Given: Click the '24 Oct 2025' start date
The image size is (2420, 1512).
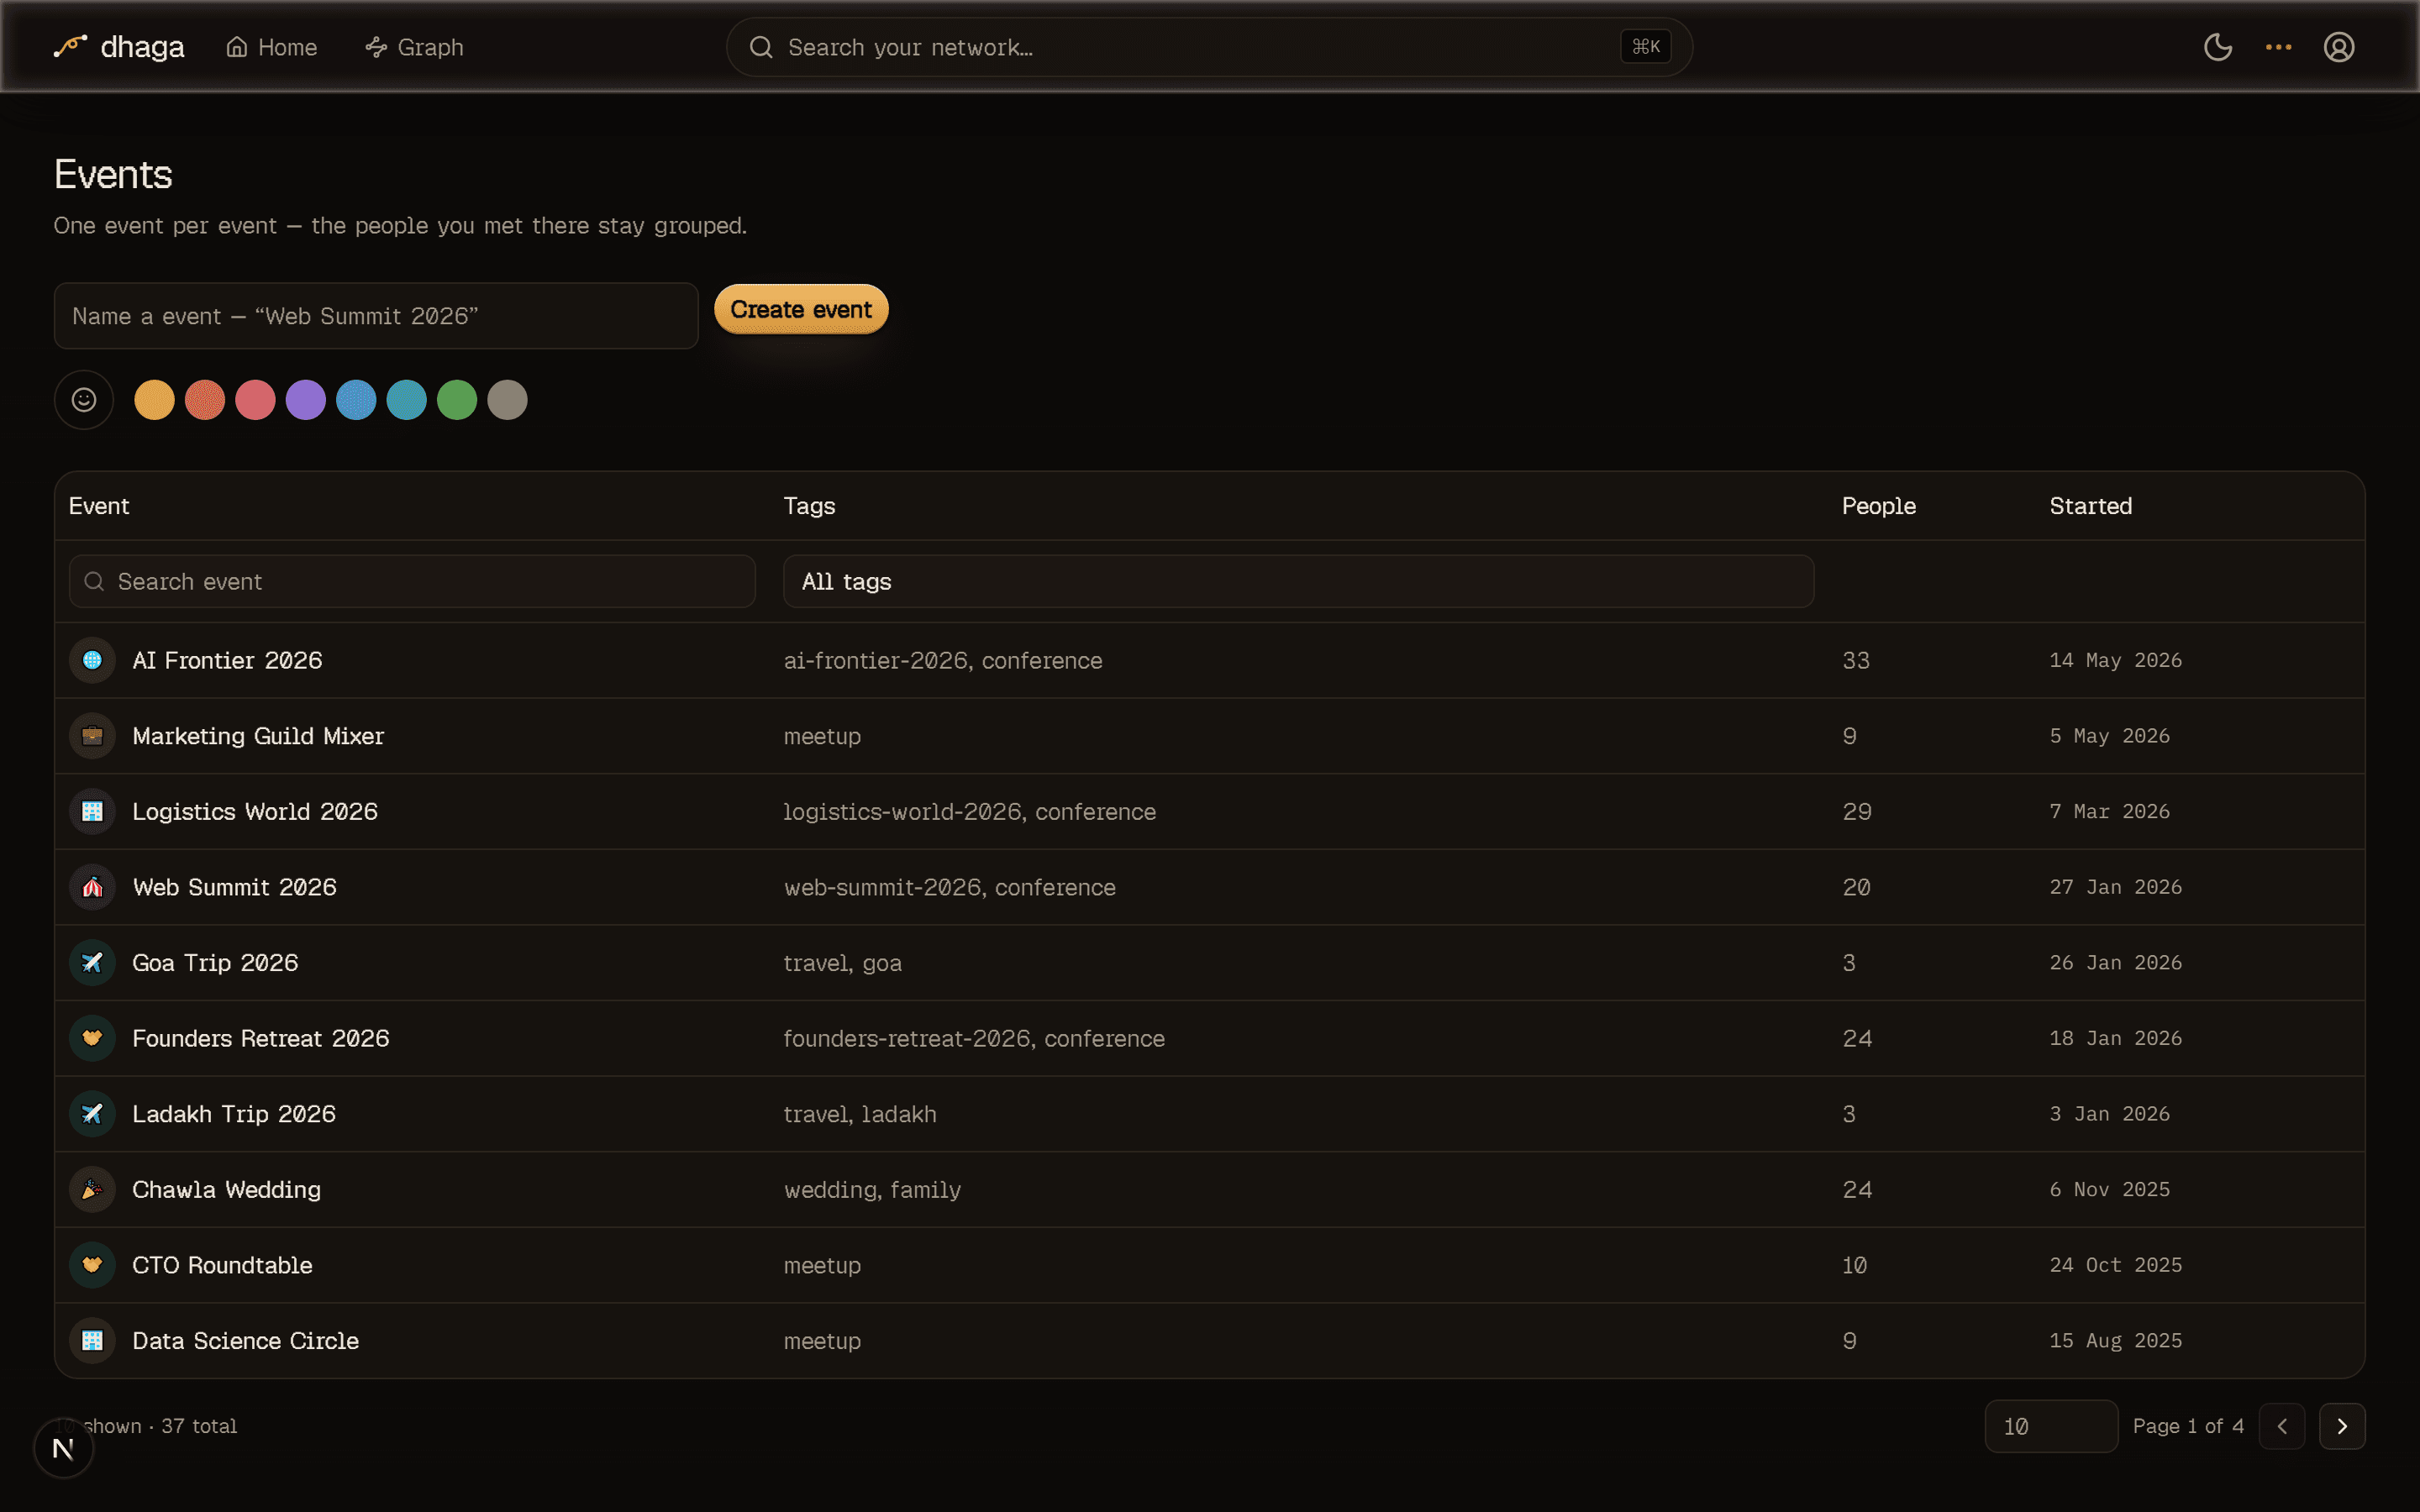Looking at the screenshot, I should [2115, 1265].
